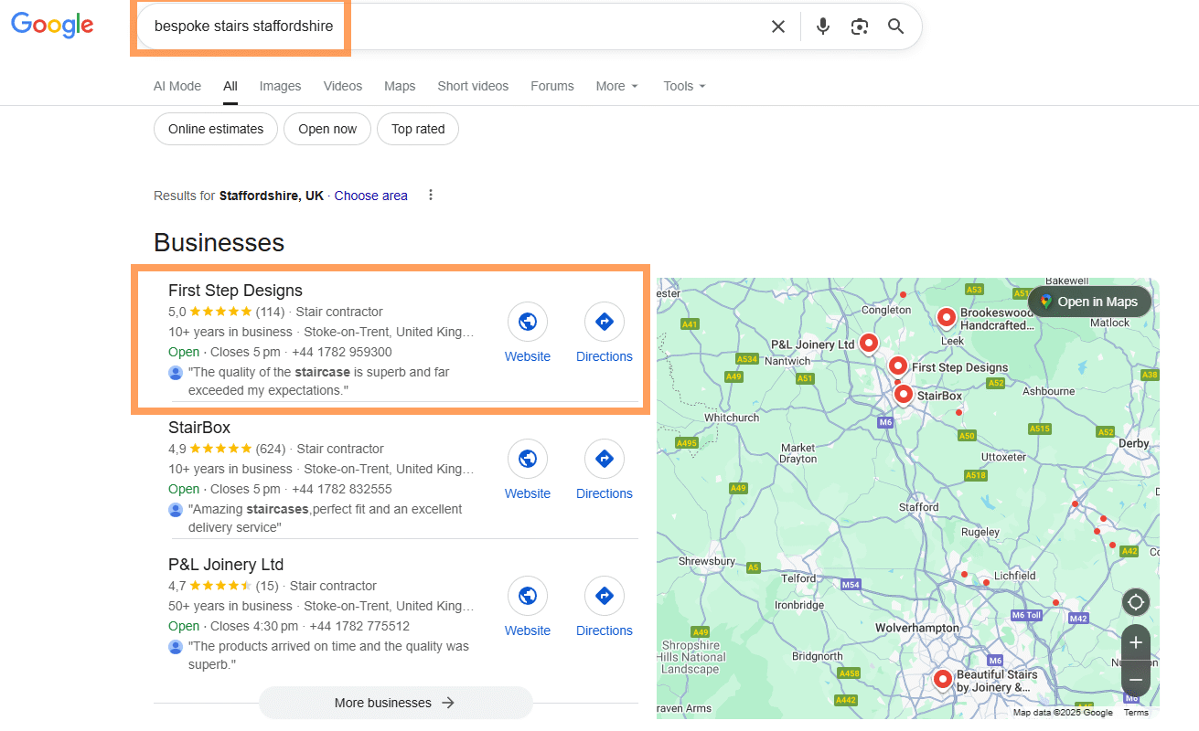Screen dimensions: 1199x731
Task: Open the First Step Designs website icon
Action: pos(527,322)
